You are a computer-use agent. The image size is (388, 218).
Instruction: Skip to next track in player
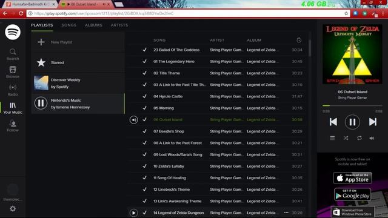pyautogui.click(x=373, y=122)
